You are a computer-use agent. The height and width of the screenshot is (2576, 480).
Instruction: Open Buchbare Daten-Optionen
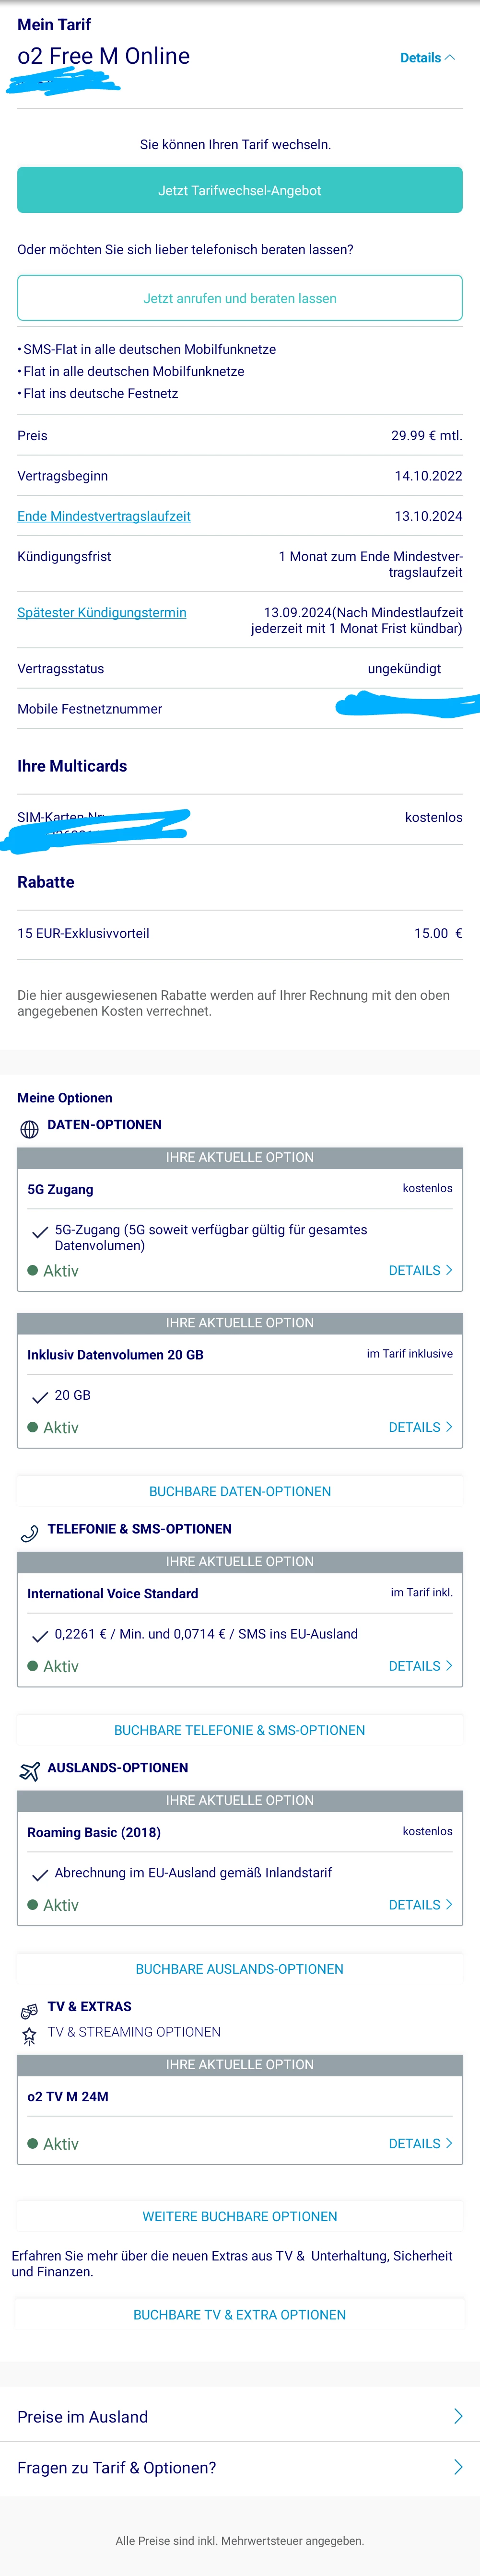[240, 1491]
